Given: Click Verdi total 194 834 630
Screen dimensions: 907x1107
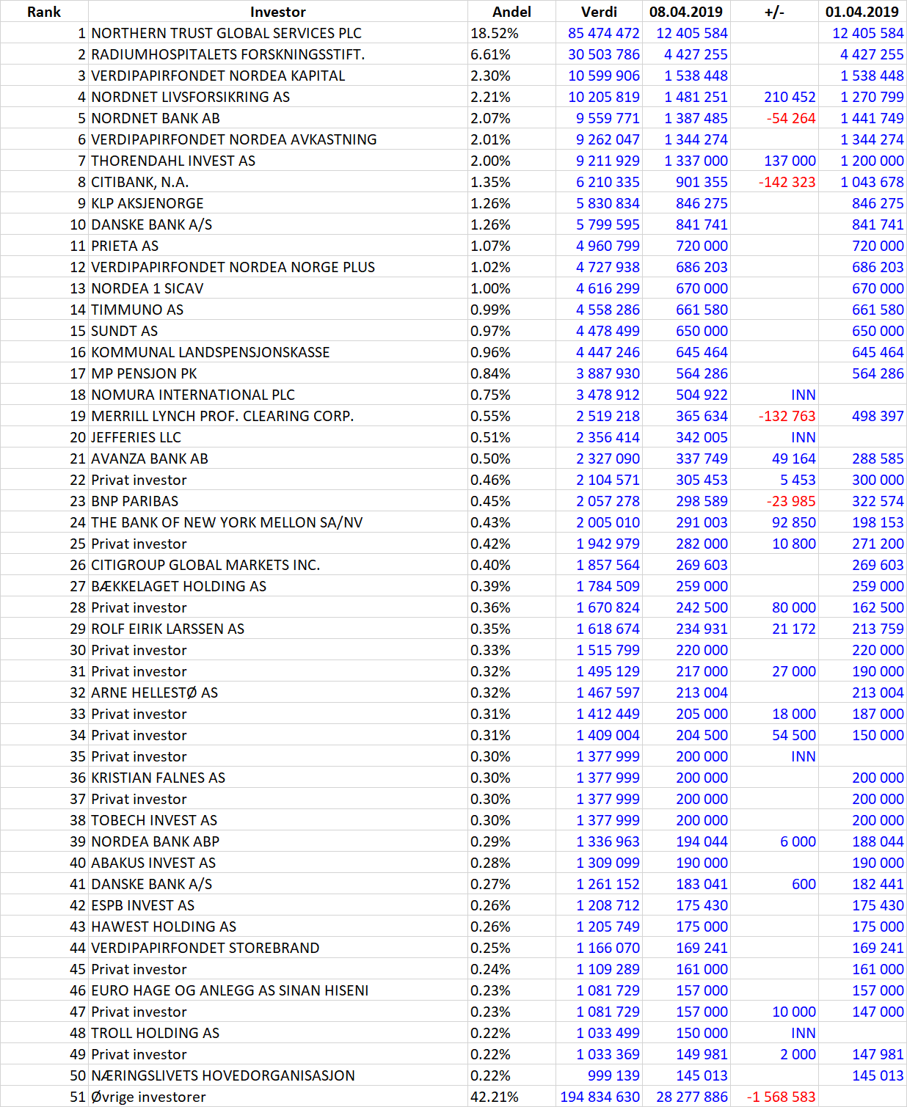Looking at the screenshot, I should [x=600, y=1097].
